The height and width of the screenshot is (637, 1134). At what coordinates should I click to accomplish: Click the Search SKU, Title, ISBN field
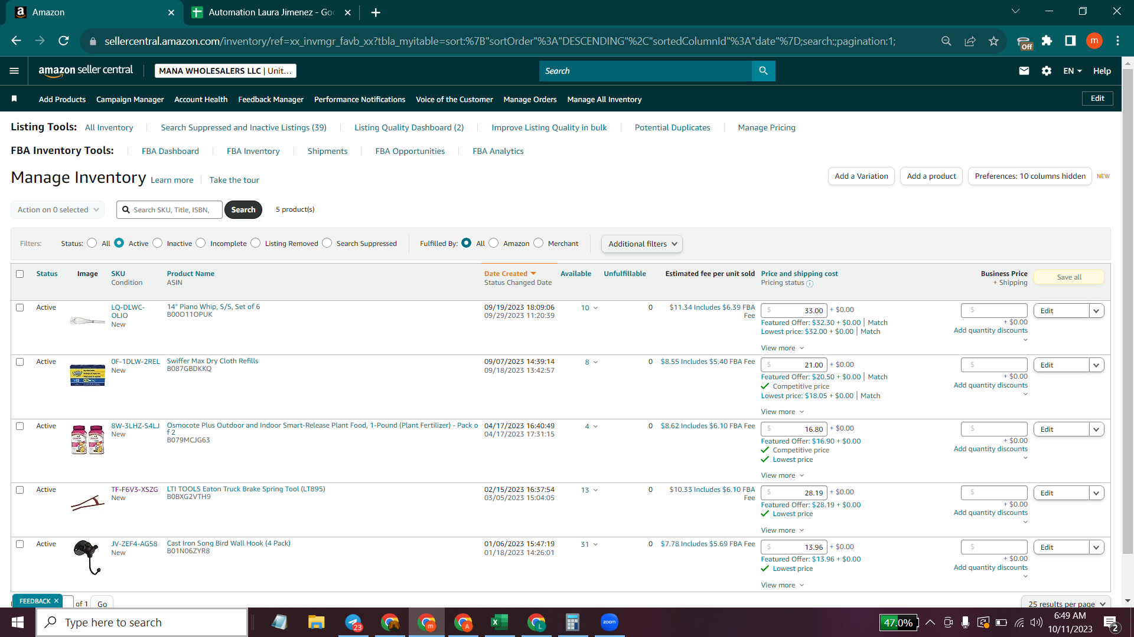click(170, 209)
